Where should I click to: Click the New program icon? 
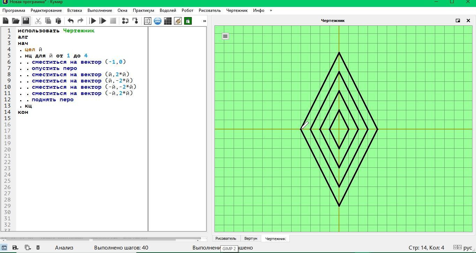click(x=6, y=21)
